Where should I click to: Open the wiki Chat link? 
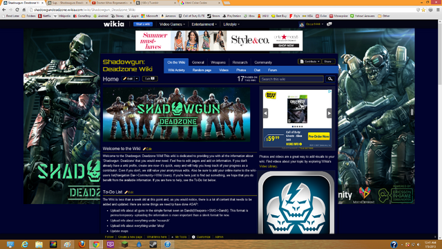[x=257, y=70]
